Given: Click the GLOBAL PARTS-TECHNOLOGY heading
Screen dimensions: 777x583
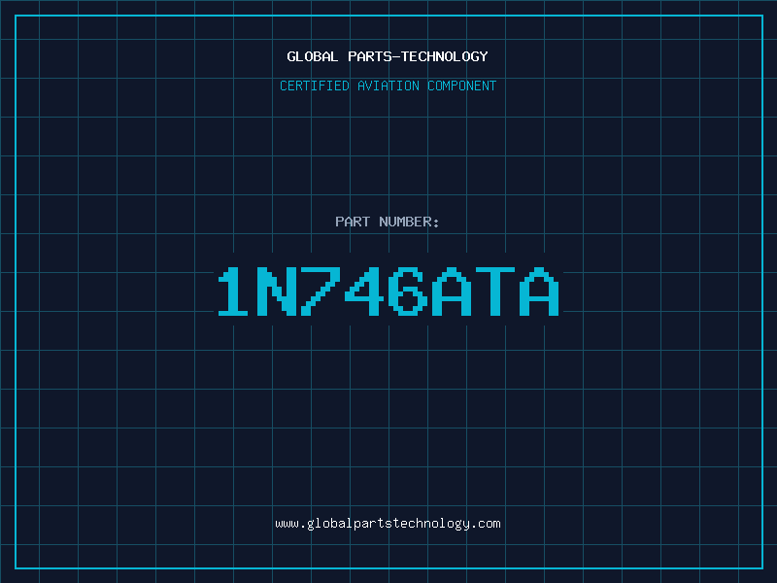Looking at the screenshot, I should (388, 56).
